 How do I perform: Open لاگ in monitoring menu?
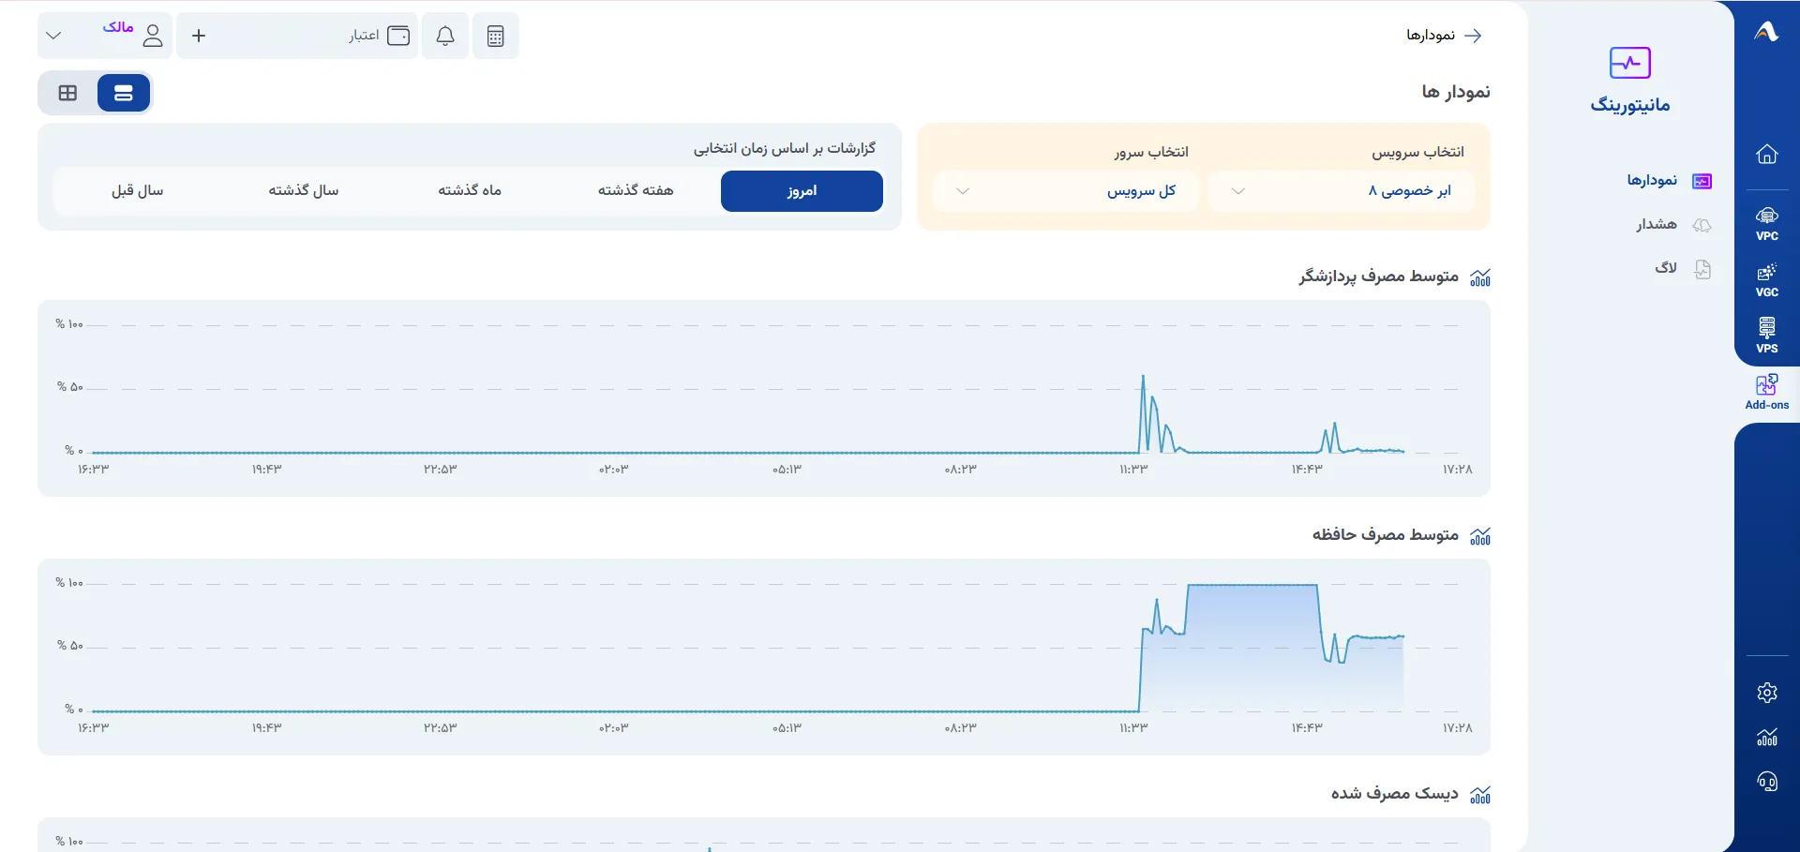point(1684,269)
